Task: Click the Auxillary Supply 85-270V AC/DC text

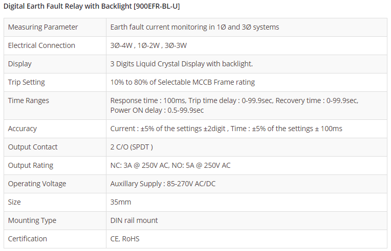Action: pyautogui.click(x=163, y=184)
